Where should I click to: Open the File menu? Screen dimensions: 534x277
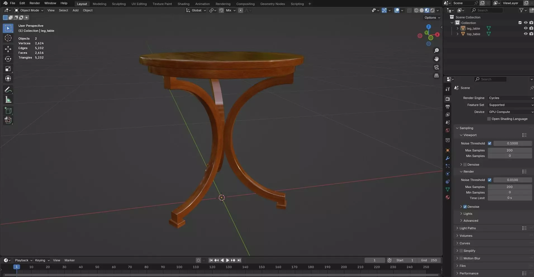coord(13,3)
